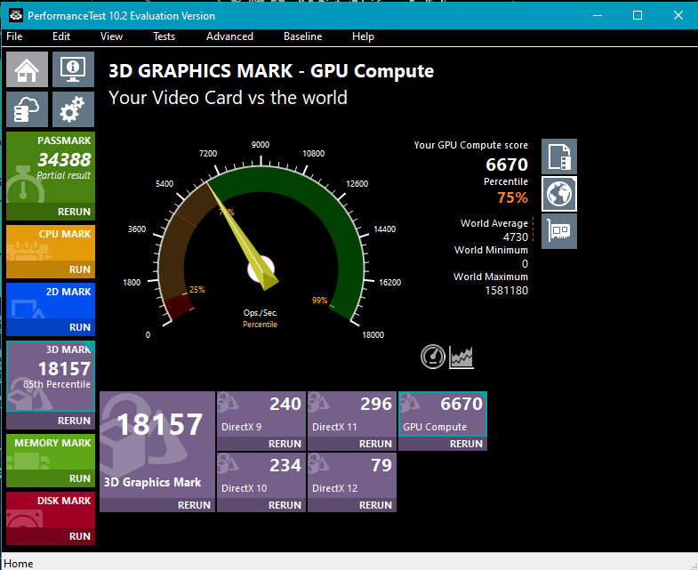The height and width of the screenshot is (570, 698).
Task: Rerun the DirectX 9 test
Action: pyautogui.click(x=261, y=444)
